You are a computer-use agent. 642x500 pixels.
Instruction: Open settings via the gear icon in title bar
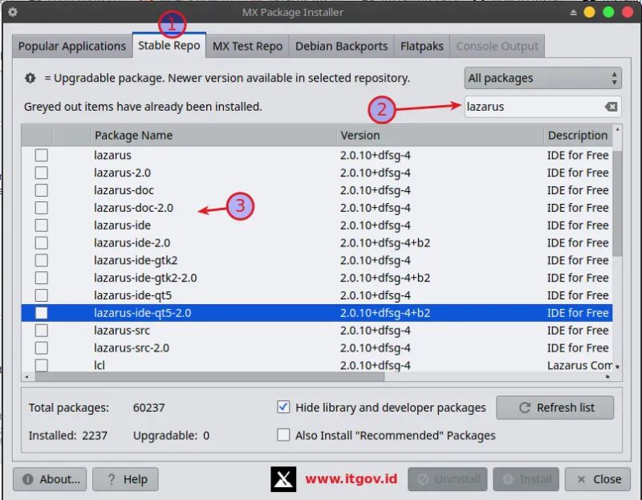point(11,12)
